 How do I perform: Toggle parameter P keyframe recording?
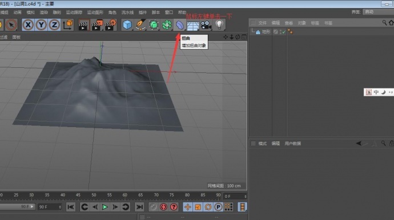tap(218, 207)
